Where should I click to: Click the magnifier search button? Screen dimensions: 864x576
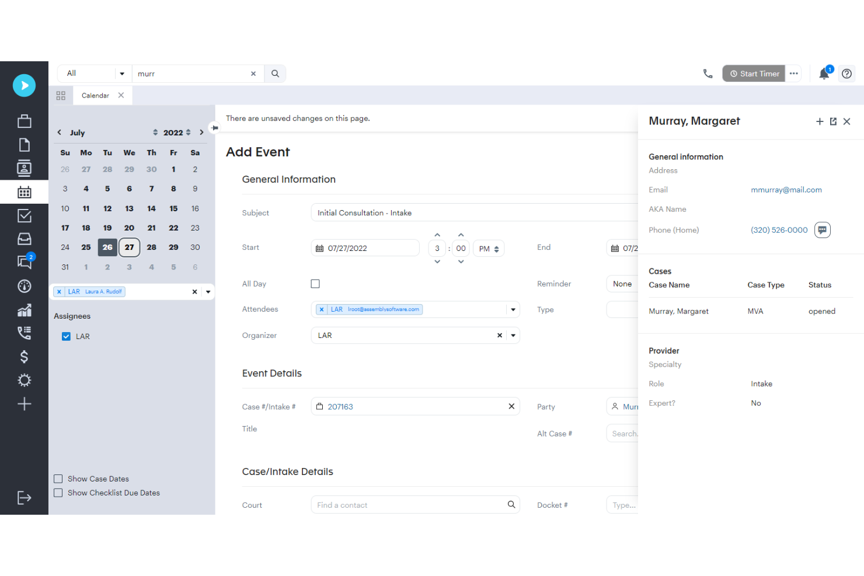click(275, 74)
